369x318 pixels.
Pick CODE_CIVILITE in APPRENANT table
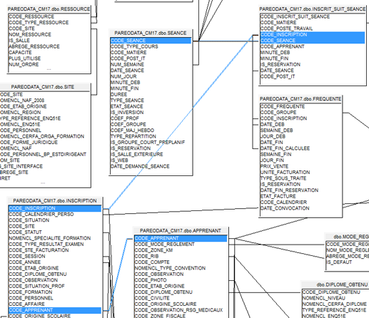[x=152, y=298]
